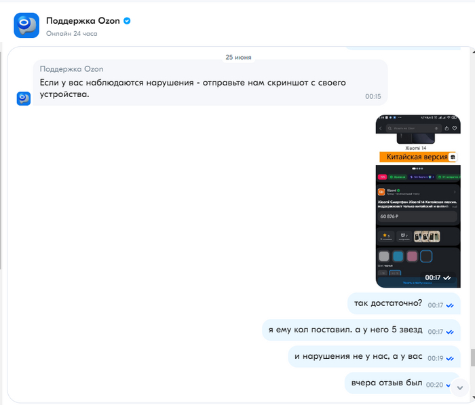
Task: Click the blue color swatch in the screenshot
Action: click(x=398, y=256)
